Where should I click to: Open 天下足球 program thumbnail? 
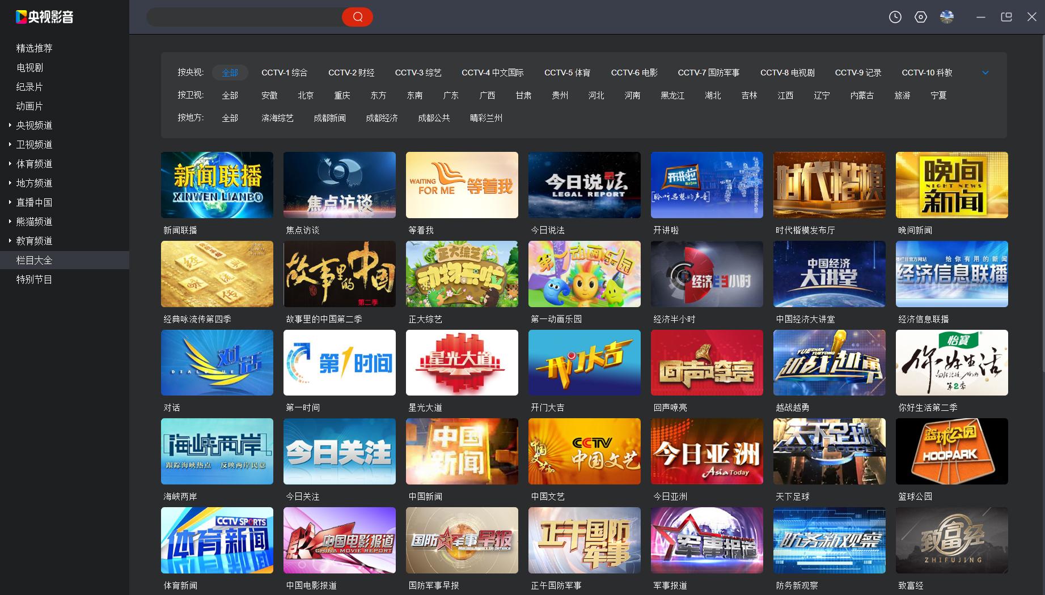(x=830, y=451)
